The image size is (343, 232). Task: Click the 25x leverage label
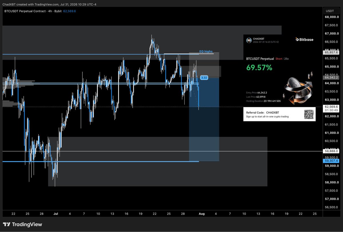286,59
